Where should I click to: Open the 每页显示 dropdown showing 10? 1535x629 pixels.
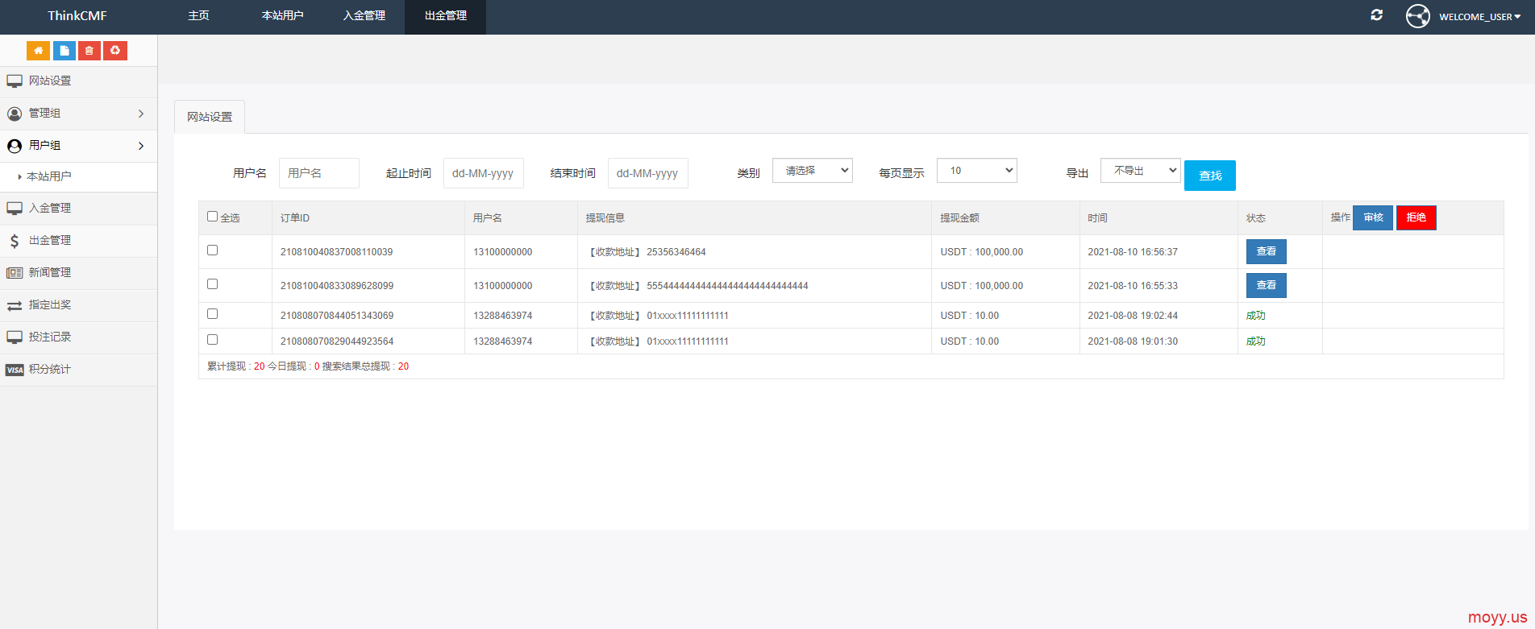[x=976, y=171]
